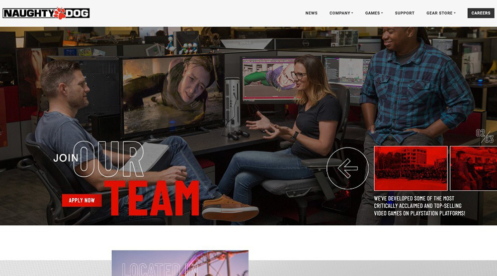Click the Naughty Dog logo
Viewport: 497px width, 276px height.
(46, 13)
